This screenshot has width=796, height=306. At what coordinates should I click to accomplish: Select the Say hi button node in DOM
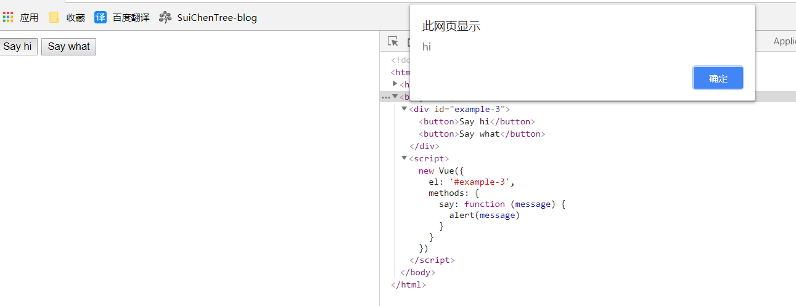pyautogui.click(x=477, y=121)
